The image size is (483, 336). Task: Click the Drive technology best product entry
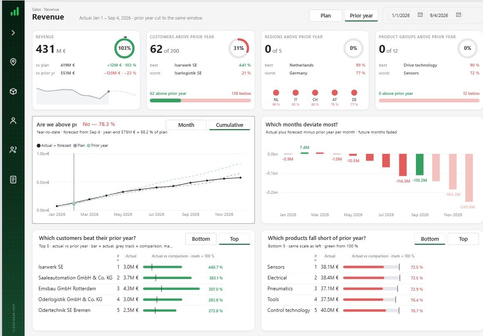click(x=420, y=65)
